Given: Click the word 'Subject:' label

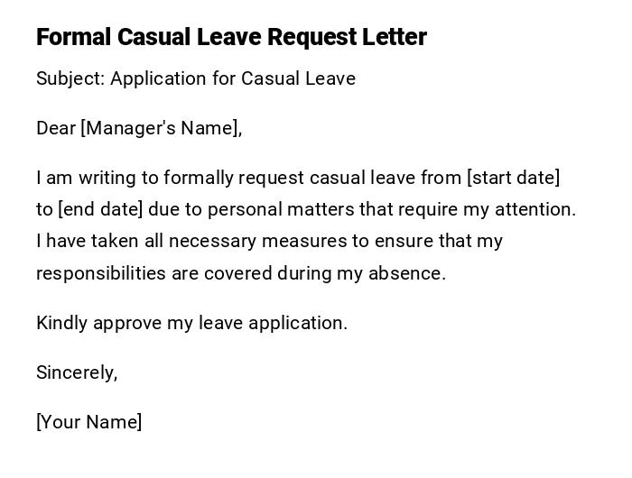Looking at the screenshot, I should [70, 78].
